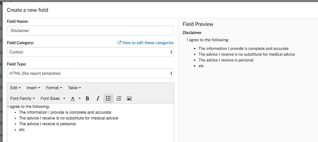
Task: Toggle Bold formatting in editor toolbar
Action: [x=87, y=98]
